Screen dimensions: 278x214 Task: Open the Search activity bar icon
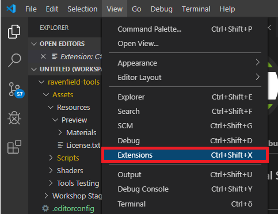coord(14,60)
